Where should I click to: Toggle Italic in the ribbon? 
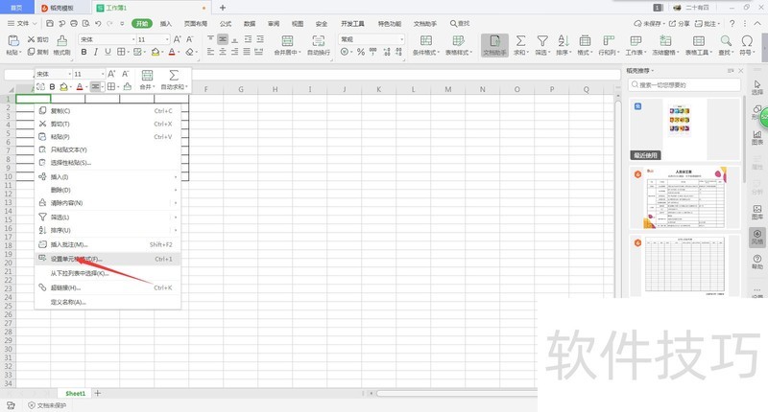pos(96,52)
